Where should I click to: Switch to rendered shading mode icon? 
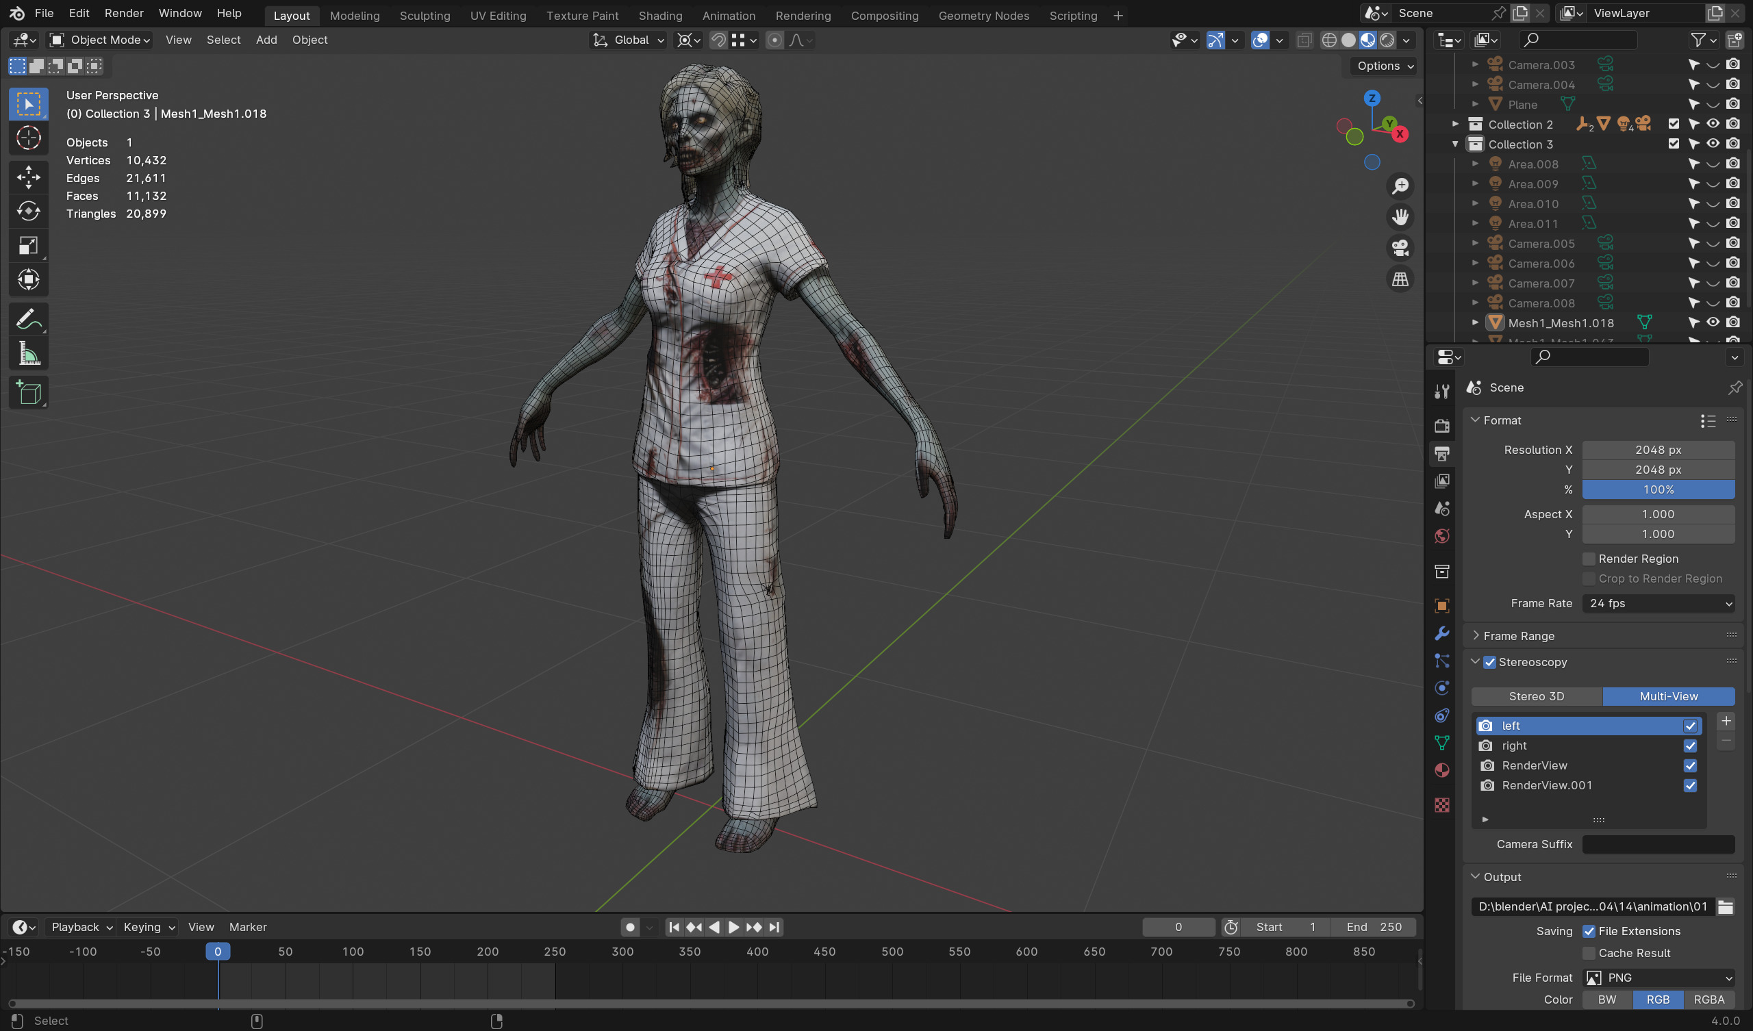pyautogui.click(x=1387, y=40)
